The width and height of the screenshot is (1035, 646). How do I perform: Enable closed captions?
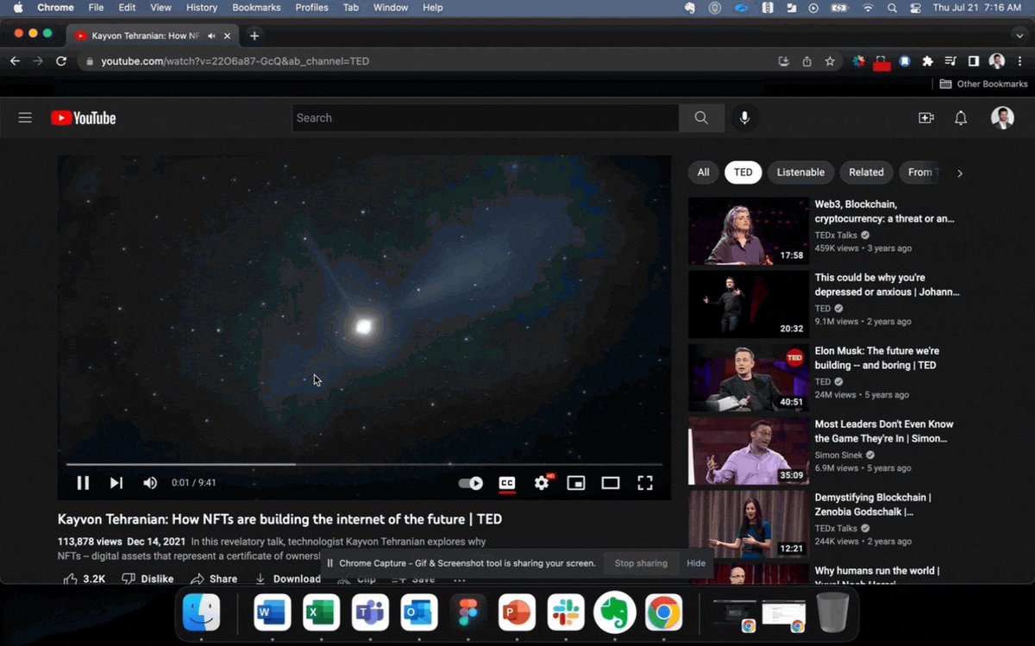507,483
